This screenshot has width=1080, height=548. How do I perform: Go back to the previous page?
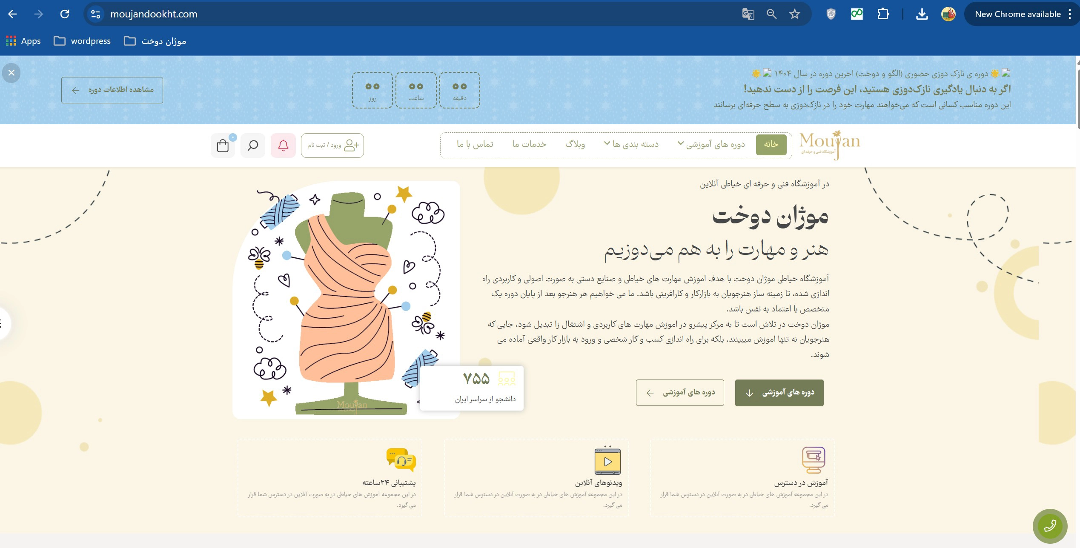coord(12,14)
